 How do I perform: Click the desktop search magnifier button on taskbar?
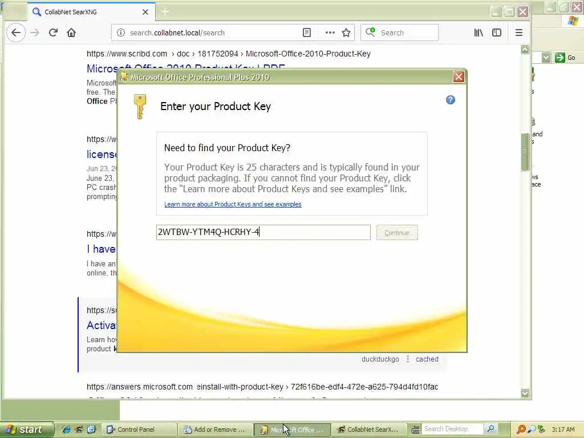click(x=491, y=429)
